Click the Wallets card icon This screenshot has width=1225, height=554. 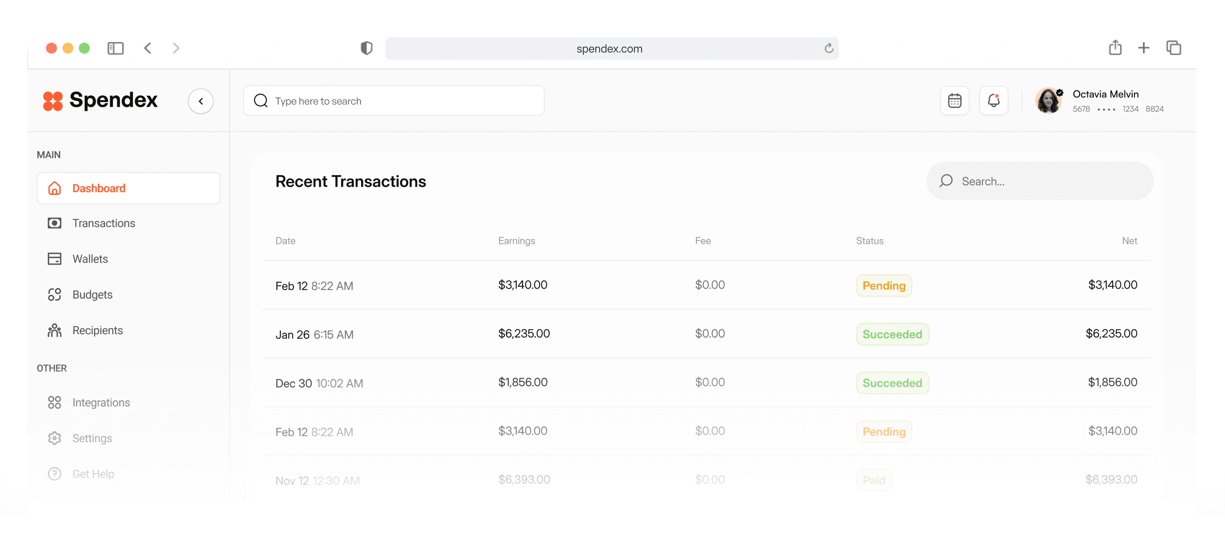(55, 258)
